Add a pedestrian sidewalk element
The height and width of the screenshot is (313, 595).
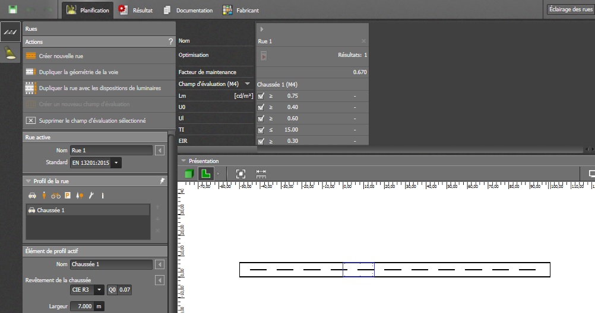[x=44, y=196]
